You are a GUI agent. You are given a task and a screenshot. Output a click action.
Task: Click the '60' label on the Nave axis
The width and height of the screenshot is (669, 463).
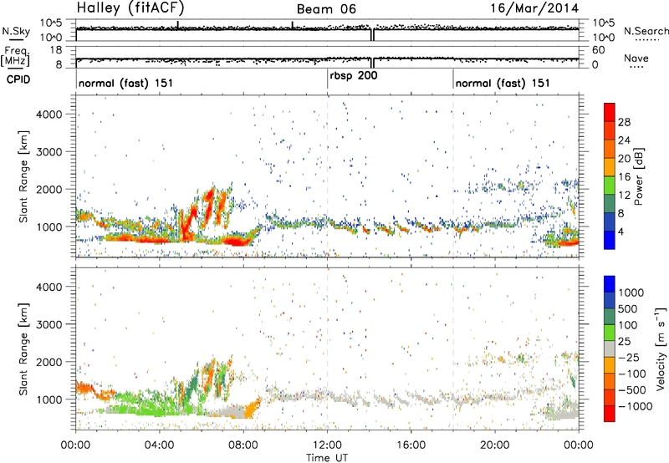[598, 50]
